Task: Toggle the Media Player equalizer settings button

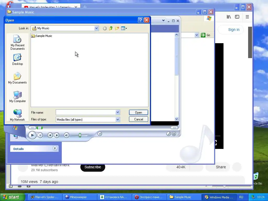Action: [100, 134]
